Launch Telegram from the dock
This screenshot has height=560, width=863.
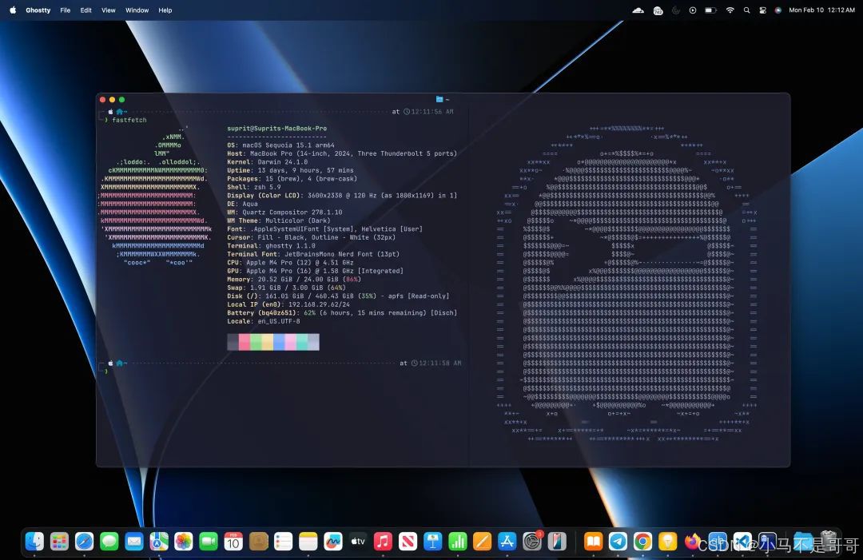[618, 542]
